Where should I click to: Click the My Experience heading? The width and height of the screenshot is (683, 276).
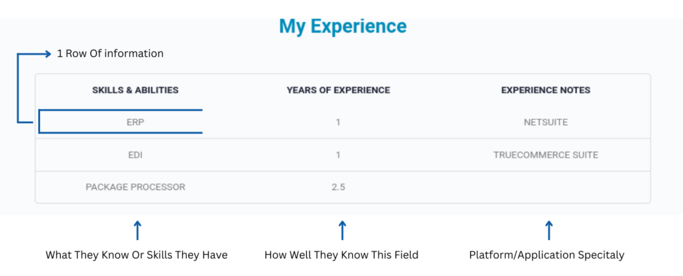pos(343,26)
